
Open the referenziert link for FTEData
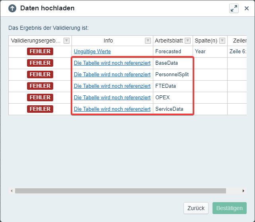click(x=112, y=86)
